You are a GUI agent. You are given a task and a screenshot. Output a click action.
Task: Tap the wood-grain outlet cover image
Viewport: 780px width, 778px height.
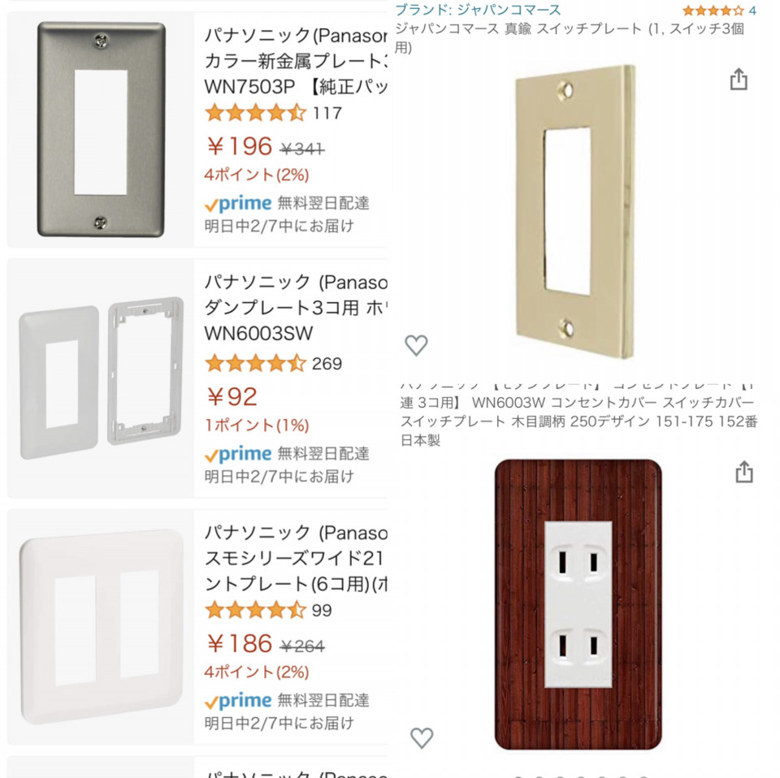pyautogui.click(x=578, y=604)
